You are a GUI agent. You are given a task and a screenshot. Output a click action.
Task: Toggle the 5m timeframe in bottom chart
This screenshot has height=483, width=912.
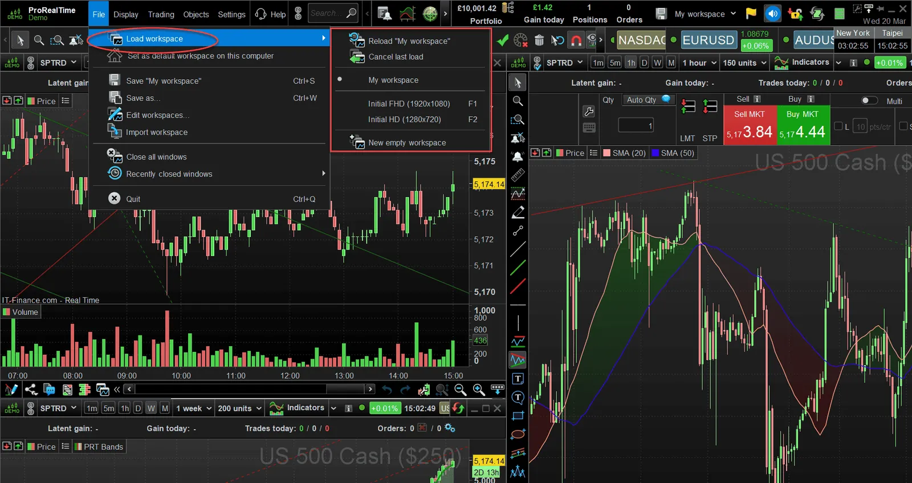pyautogui.click(x=108, y=408)
